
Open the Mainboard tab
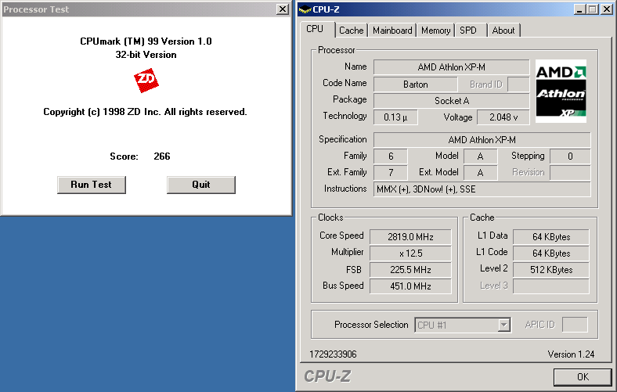pyautogui.click(x=392, y=31)
